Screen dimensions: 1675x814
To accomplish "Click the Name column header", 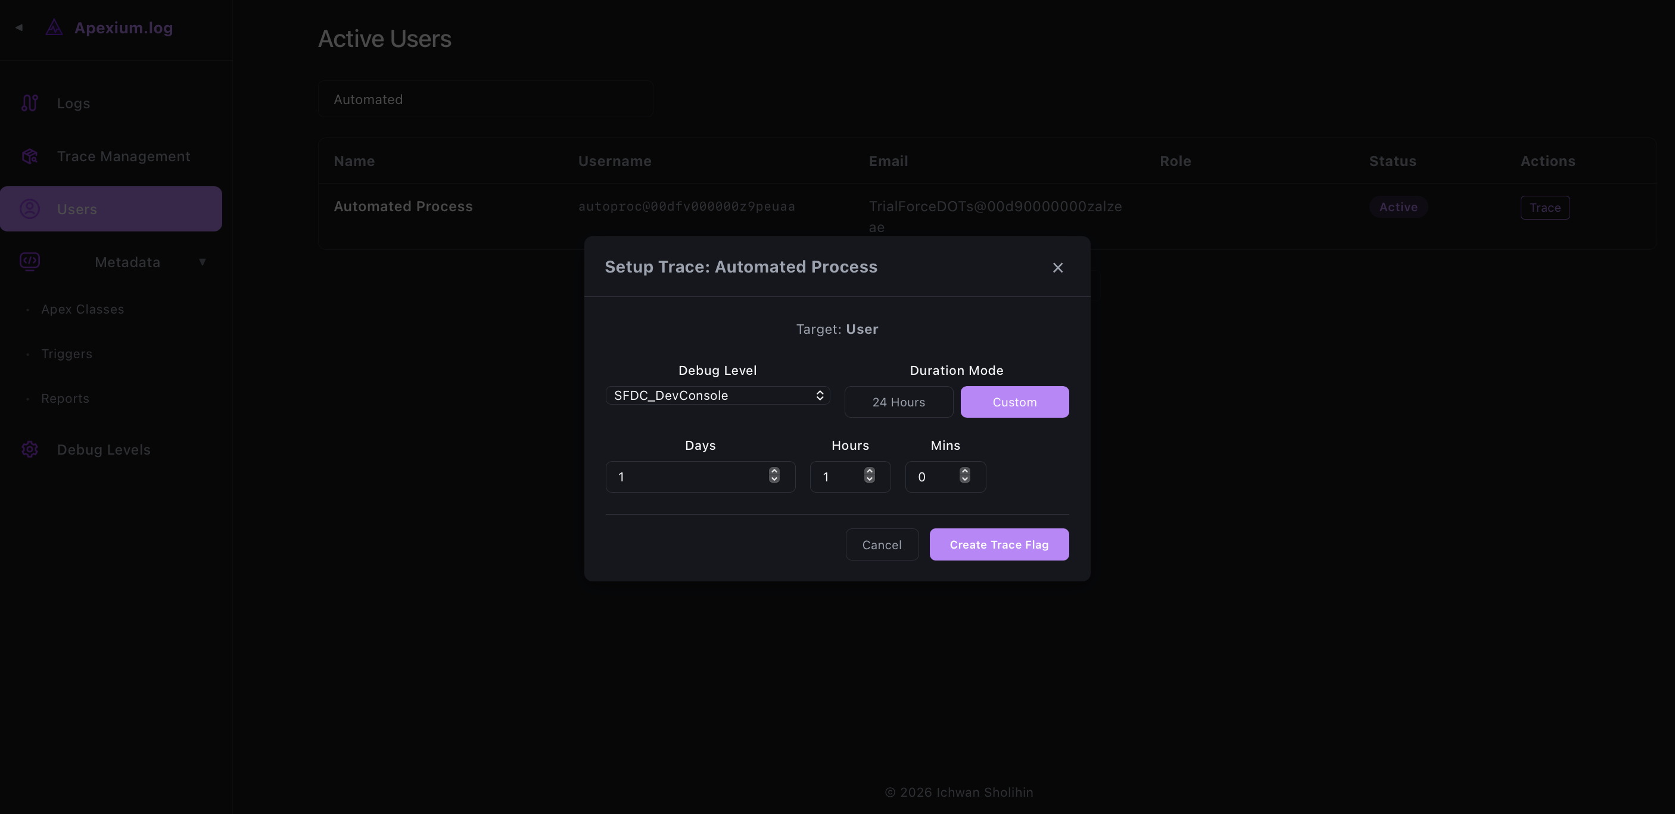I will (354, 161).
